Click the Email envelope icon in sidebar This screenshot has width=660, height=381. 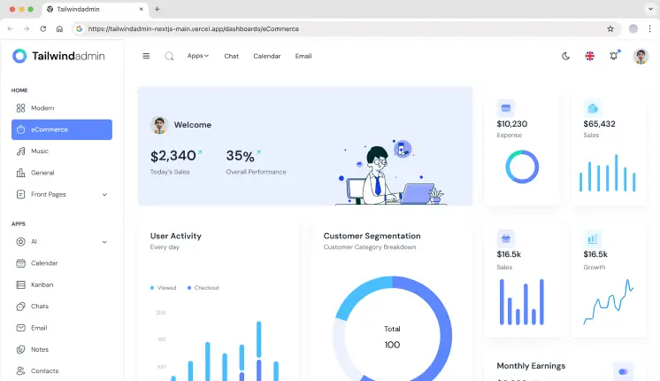pos(20,328)
